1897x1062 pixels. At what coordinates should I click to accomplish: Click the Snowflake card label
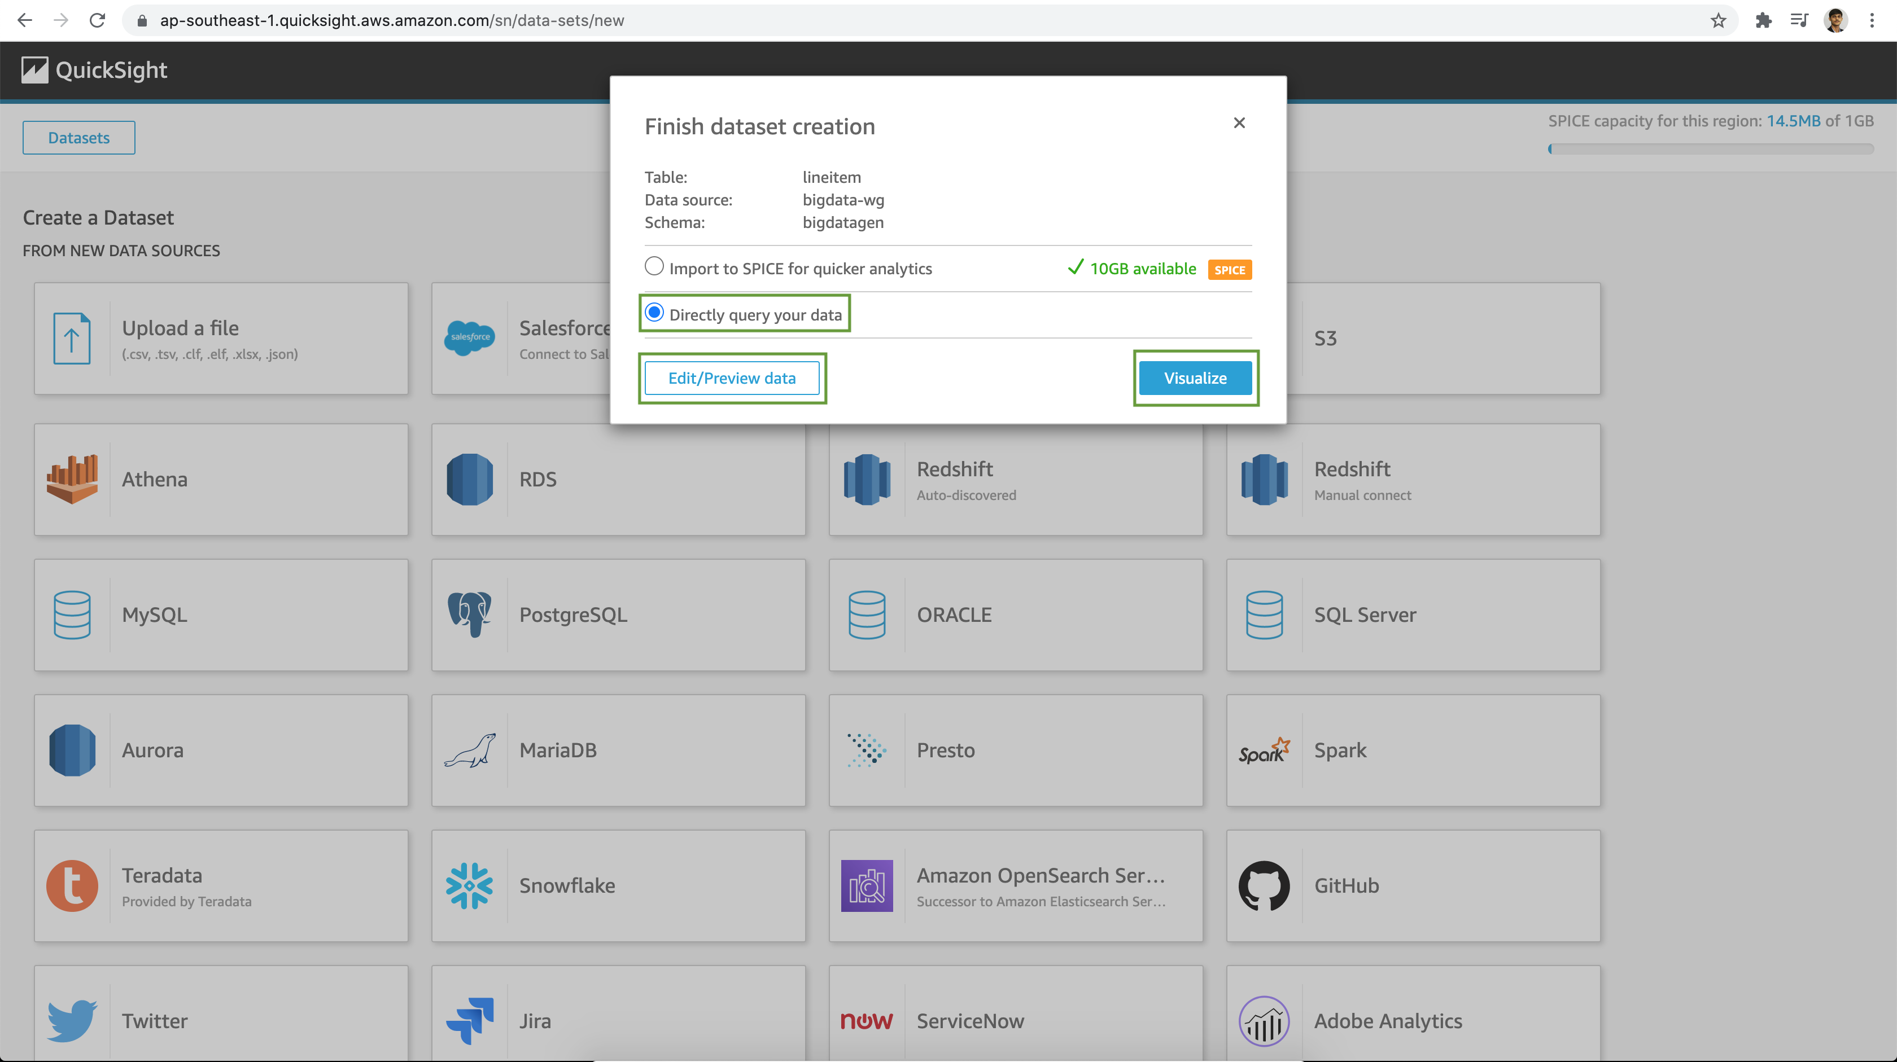[567, 885]
